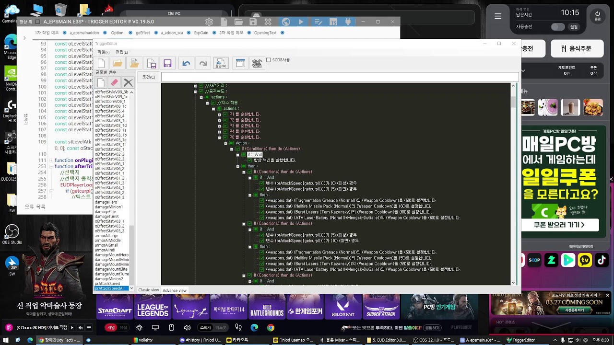The image size is (614, 345).
Task: Switch to the ExpGain tab
Action: (x=201, y=33)
